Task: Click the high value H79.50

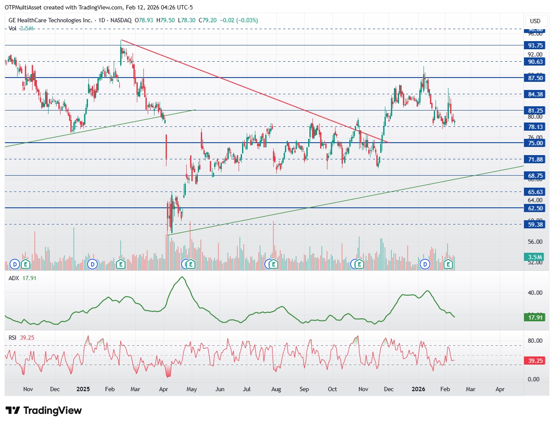Action: (166, 20)
